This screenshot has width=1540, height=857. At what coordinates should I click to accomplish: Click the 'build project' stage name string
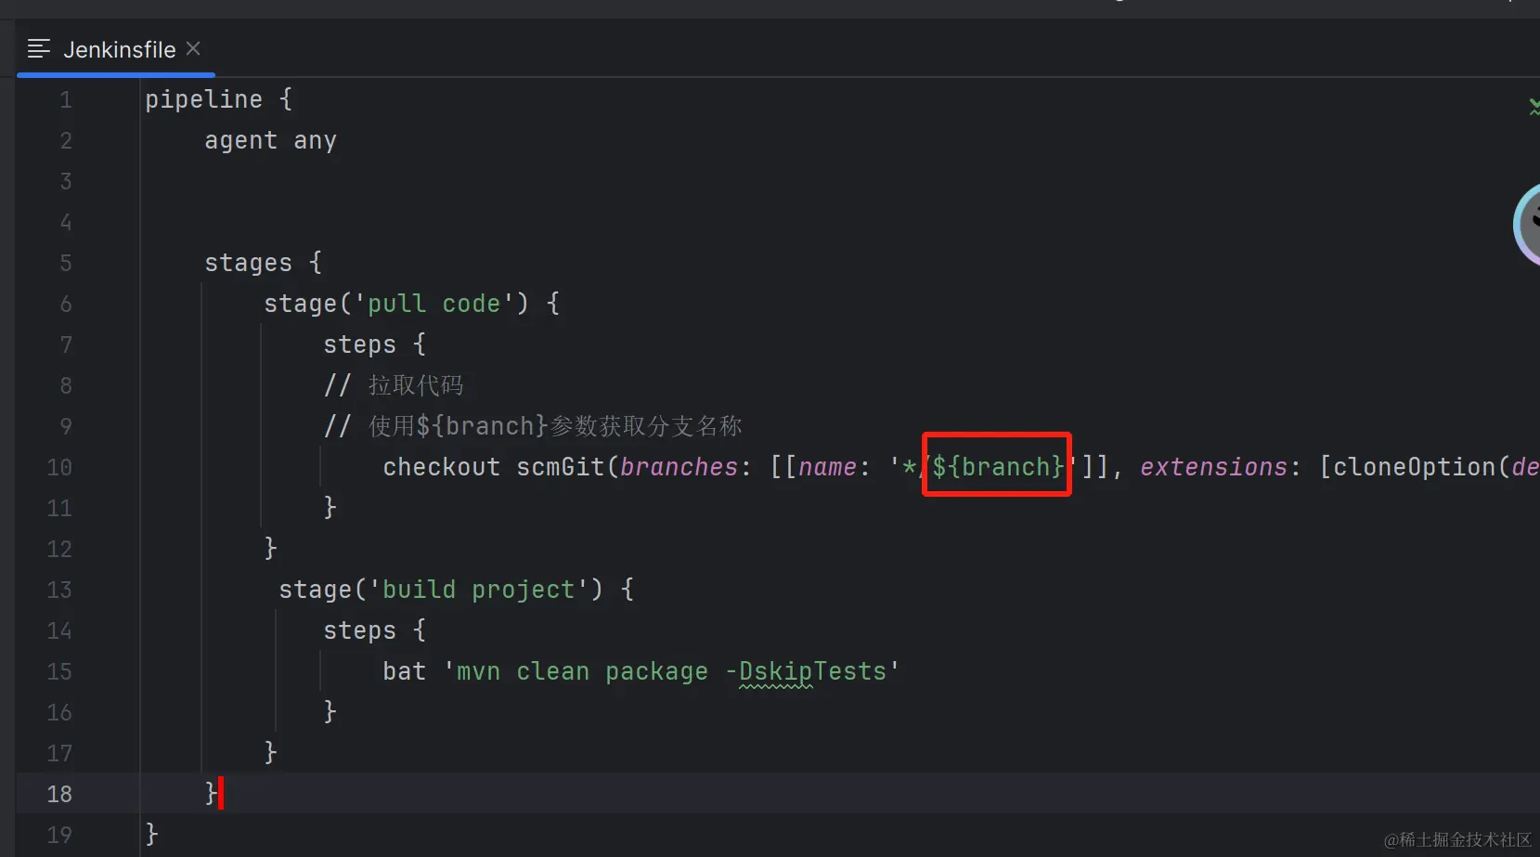478,590
